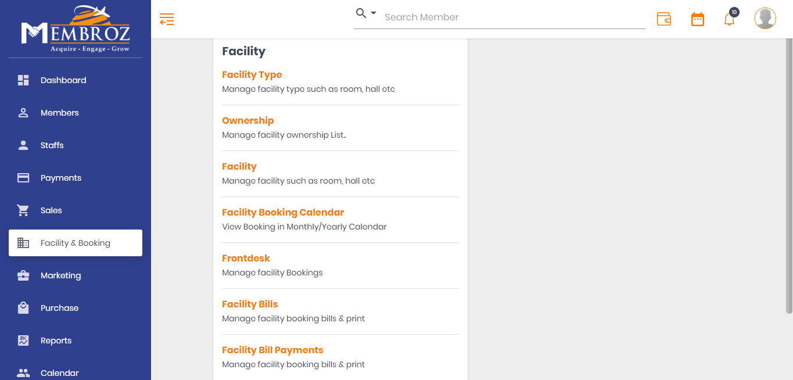
Task: Open the Payments card icon in sidebar
Action: point(23,178)
